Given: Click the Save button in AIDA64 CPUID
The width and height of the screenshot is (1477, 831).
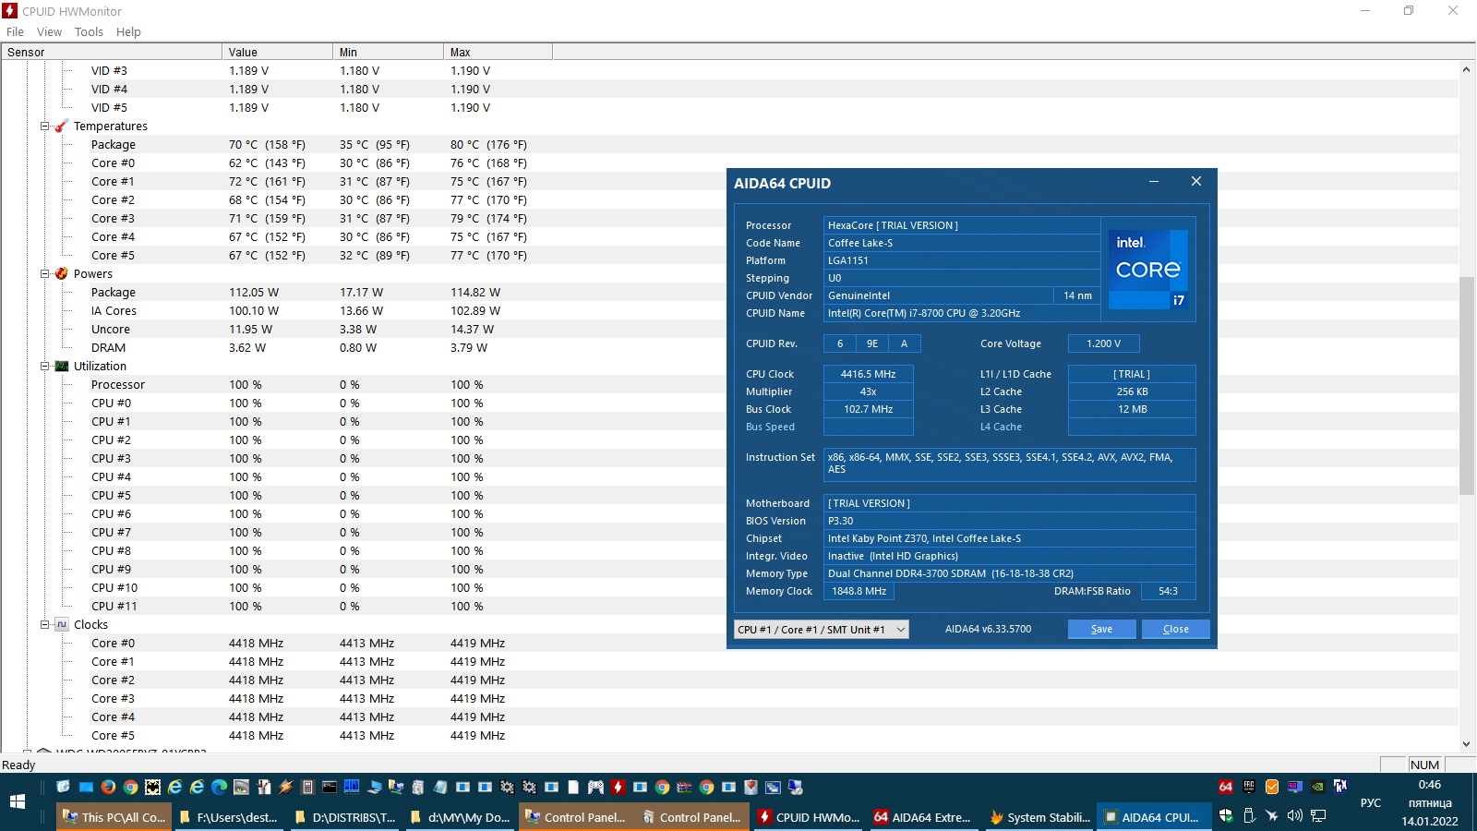Looking at the screenshot, I should click(x=1101, y=629).
